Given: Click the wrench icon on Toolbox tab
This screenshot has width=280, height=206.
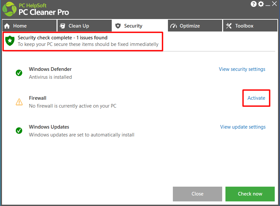Looking at the screenshot, I should tap(229, 26).
